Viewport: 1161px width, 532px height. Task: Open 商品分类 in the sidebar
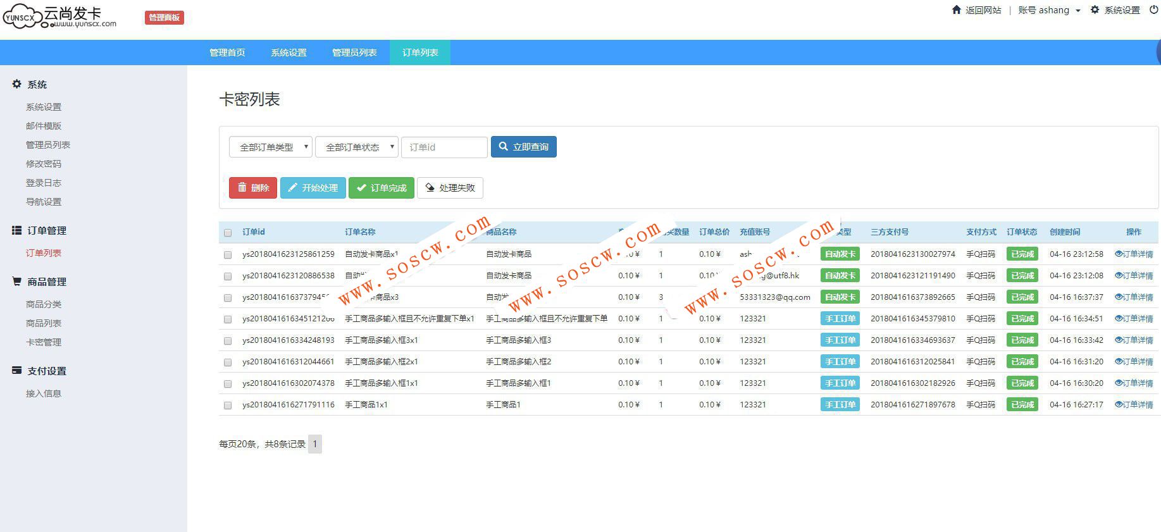coord(44,304)
